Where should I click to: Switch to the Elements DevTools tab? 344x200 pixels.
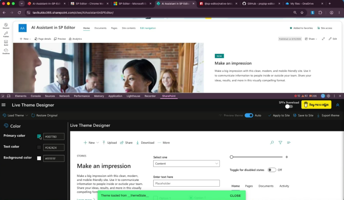pyautogui.click(x=20, y=96)
